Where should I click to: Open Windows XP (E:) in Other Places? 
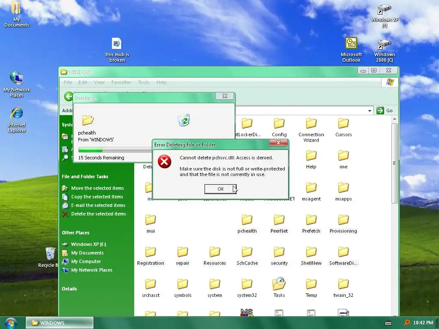(x=88, y=244)
